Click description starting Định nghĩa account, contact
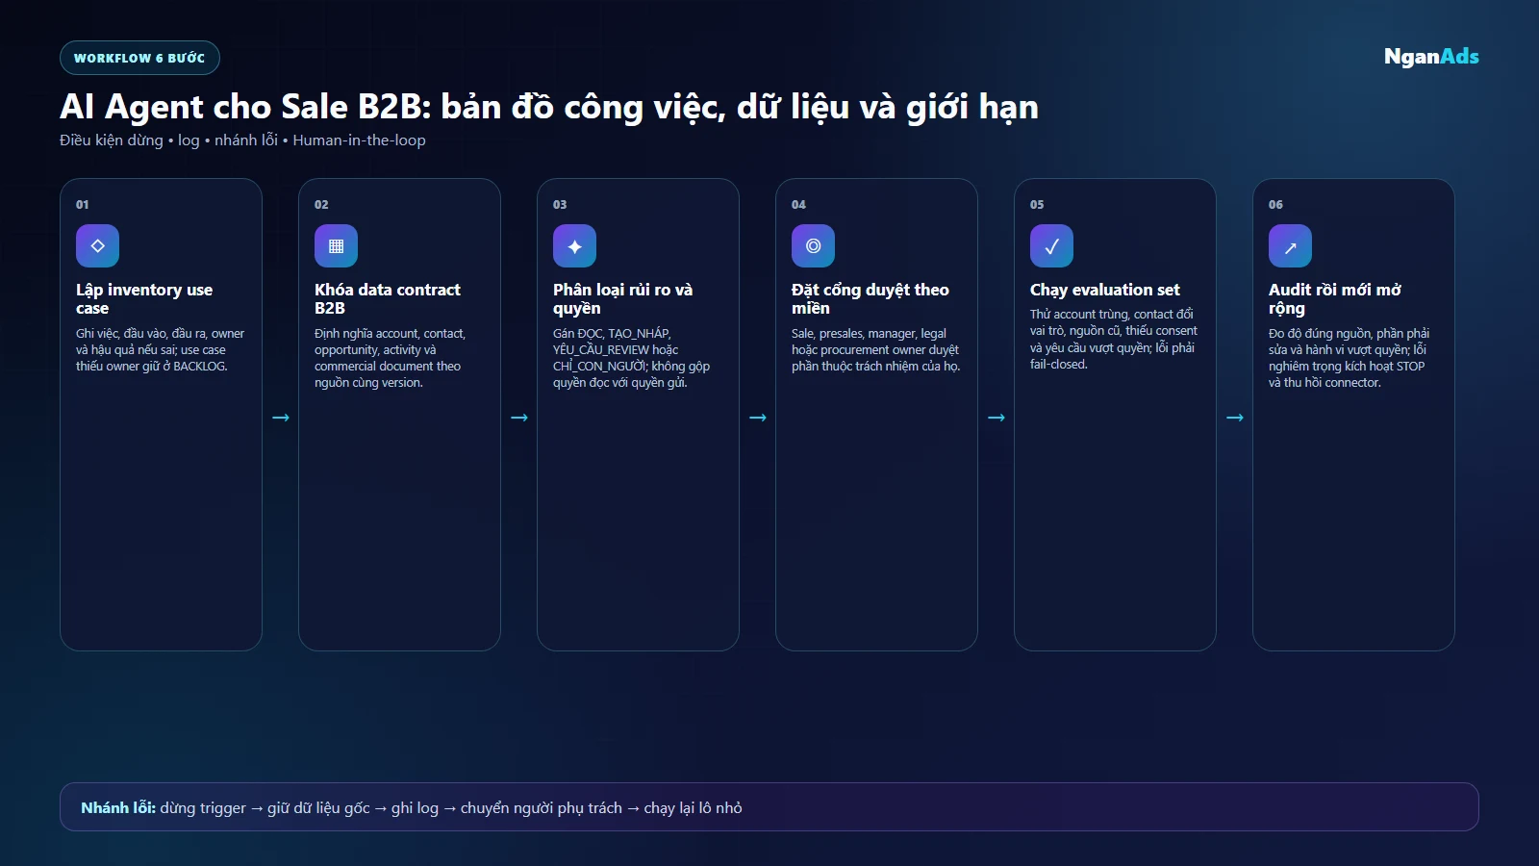The height and width of the screenshot is (866, 1539). (x=391, y=358)
